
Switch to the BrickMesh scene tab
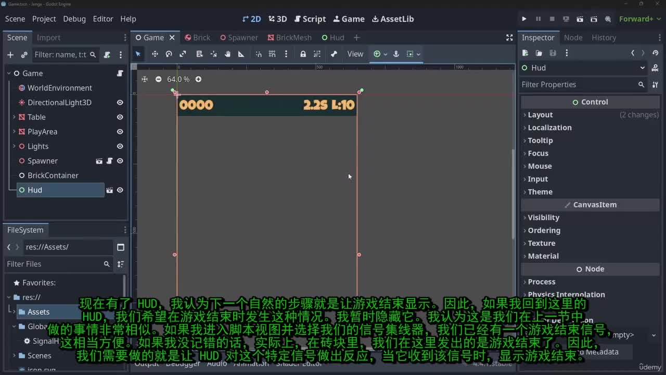click(x=290, y=37)
